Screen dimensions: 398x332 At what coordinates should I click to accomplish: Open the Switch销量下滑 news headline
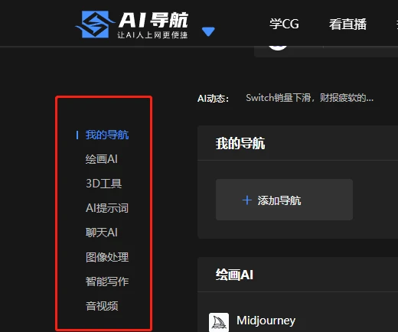click(309, 98)
